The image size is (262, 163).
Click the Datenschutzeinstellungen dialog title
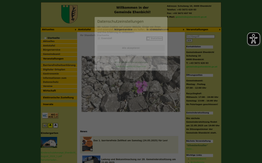click(121, 21)
